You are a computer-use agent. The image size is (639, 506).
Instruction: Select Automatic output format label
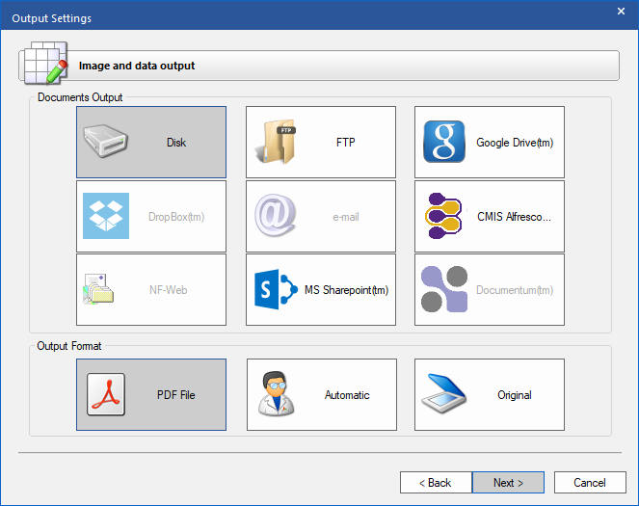(x=347, y=395)
